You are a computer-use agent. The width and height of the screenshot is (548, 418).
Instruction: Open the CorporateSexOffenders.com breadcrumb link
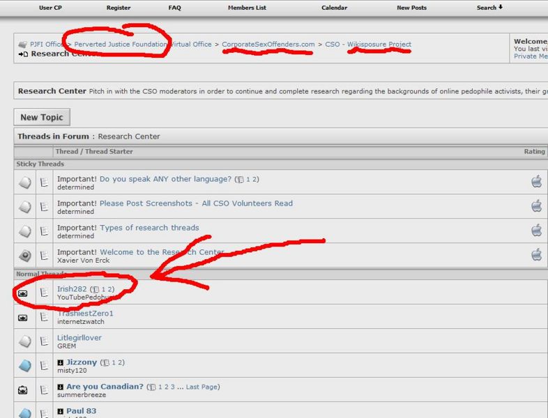click(268, 44)
